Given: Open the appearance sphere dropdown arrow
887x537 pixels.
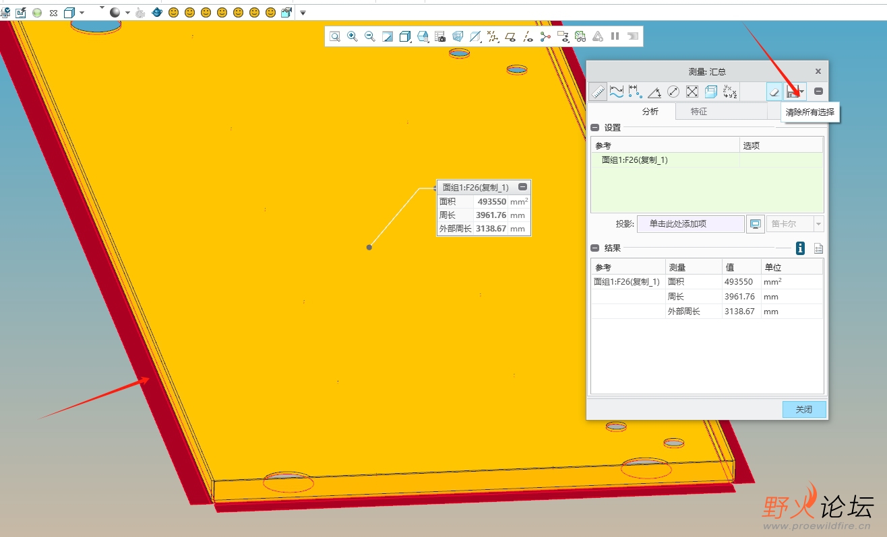Looking at the screenshot, I should 127,13.
